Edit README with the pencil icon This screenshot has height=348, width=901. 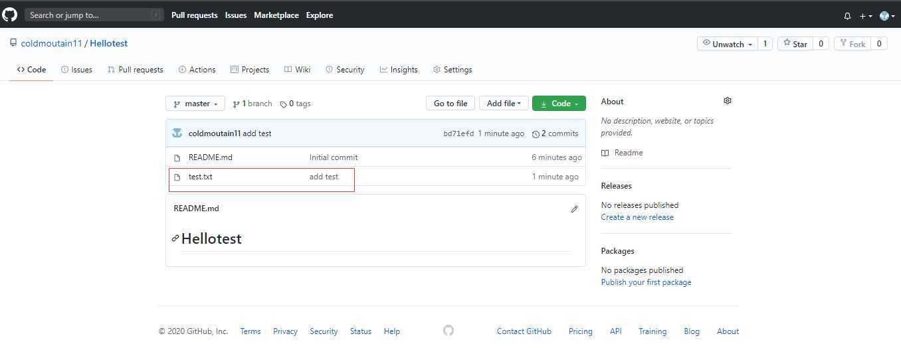coord(574,209)
